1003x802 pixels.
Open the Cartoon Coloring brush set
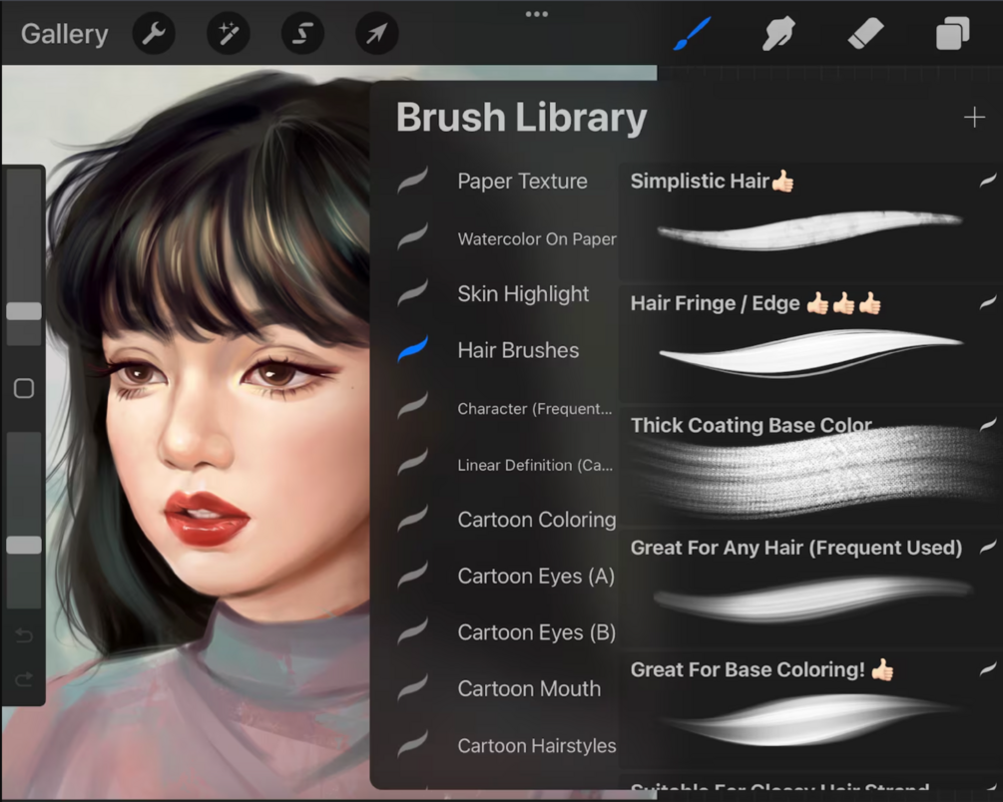pos(537,520)
